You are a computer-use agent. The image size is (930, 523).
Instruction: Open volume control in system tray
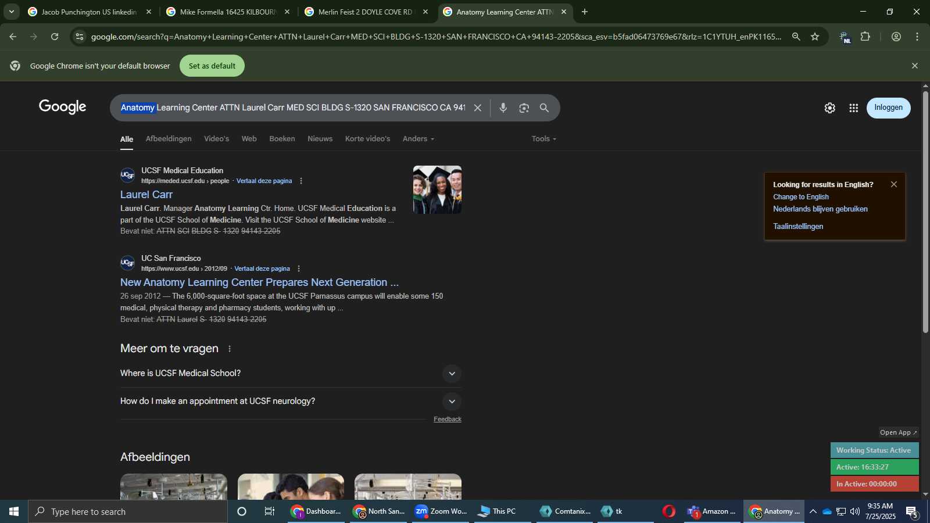pyautogui.click(x=854, y=511)
